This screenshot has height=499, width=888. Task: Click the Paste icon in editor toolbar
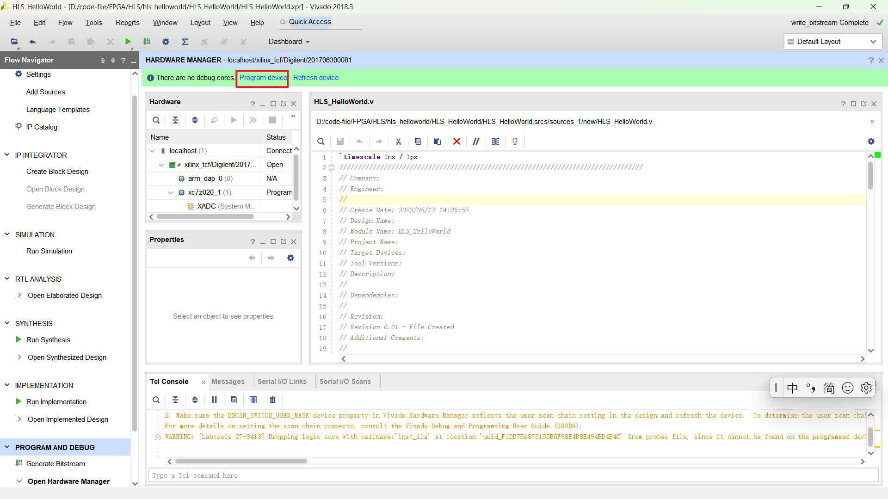[437, 142]
